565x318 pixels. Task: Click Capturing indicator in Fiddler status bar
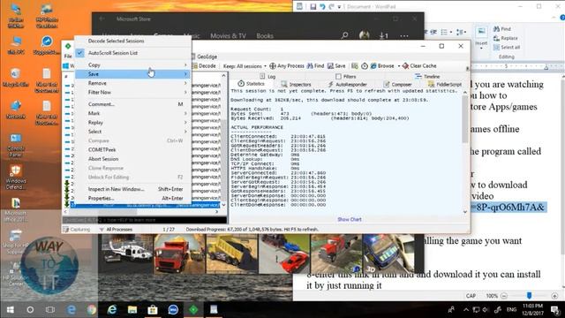[x=77, y=230]
